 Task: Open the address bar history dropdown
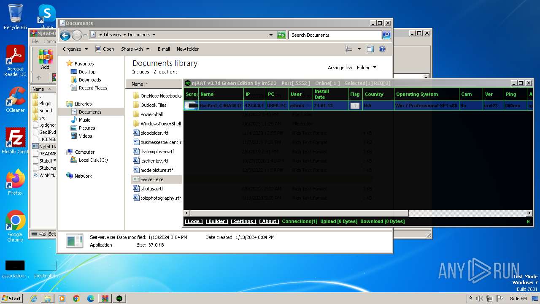click(271, 35)
